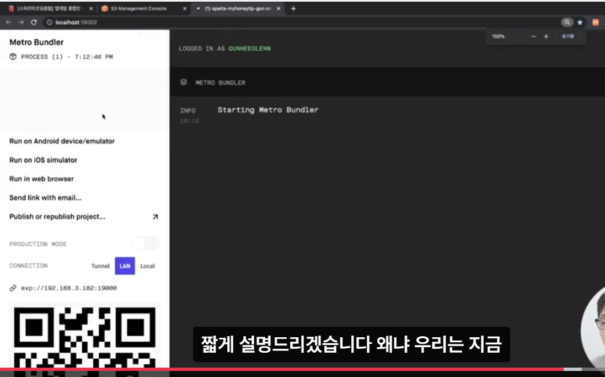Switch to the 스파르타코딩클럽 tab
Viewport: 605px width, 377px height.
(50, 8)
